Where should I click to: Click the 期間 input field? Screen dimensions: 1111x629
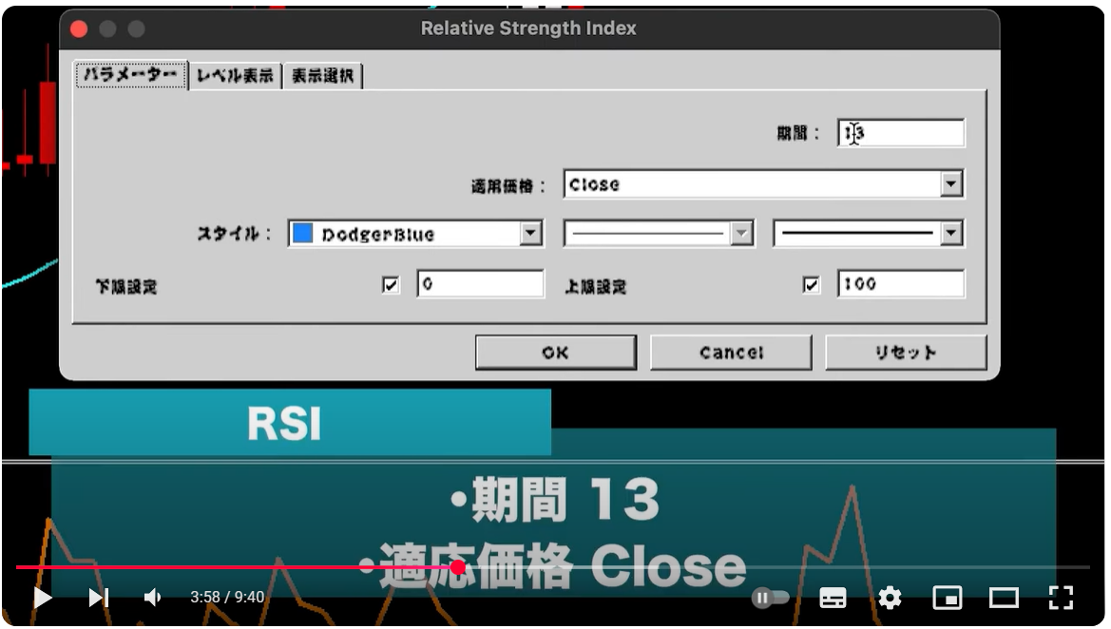point(901,133)
